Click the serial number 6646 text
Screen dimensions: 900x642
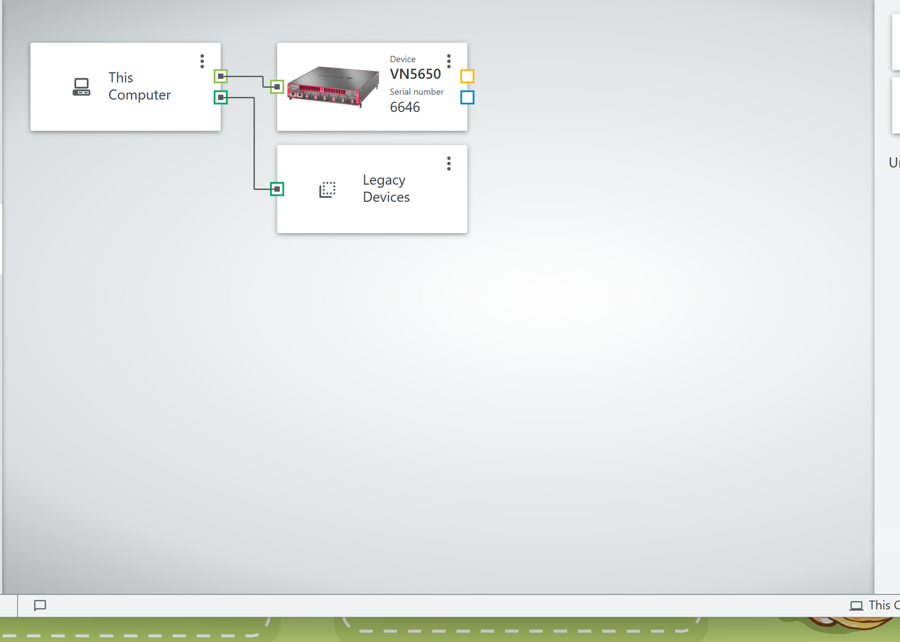pyautogui.click(x=404, y=107)
